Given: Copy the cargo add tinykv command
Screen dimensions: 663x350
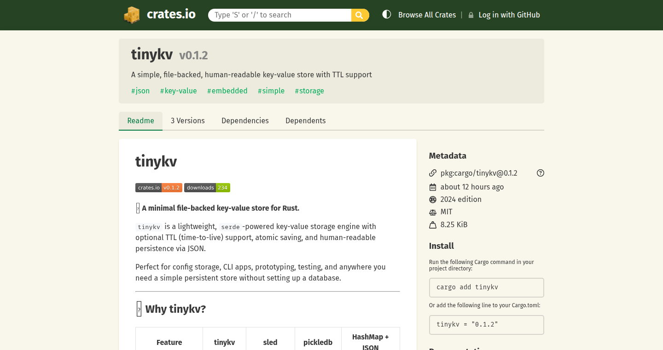Looking at the screenshot, I should [x=487, y=287].
